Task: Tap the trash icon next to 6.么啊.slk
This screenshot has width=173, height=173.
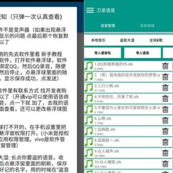Action: click(165, 121)
